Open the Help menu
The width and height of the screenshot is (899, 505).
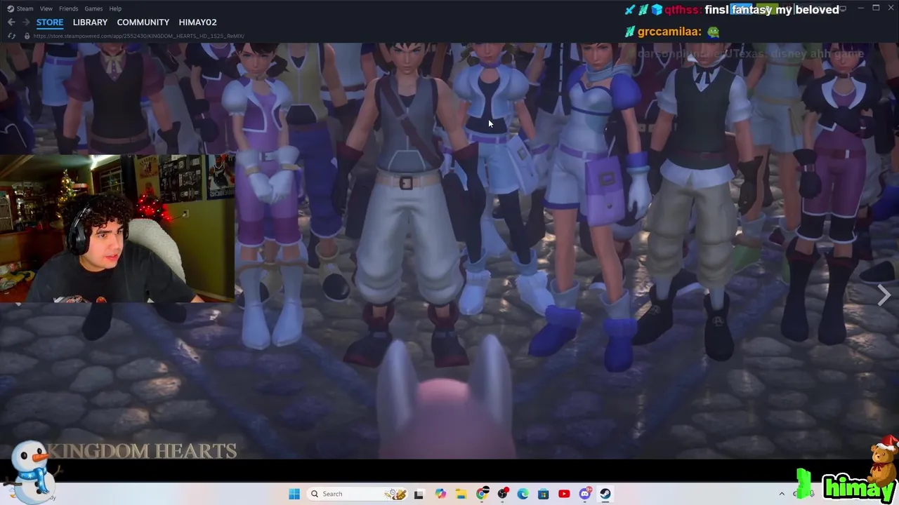pyautogui.click(x=115, y=8)
